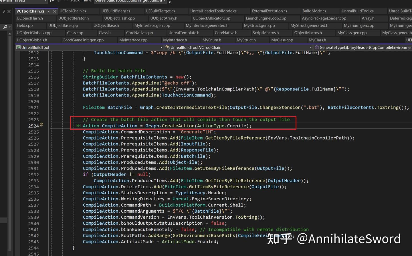Click the lightbulb quick actions icon on line 2524
This screenshot has height=256, width=412.
pos(41,126)
